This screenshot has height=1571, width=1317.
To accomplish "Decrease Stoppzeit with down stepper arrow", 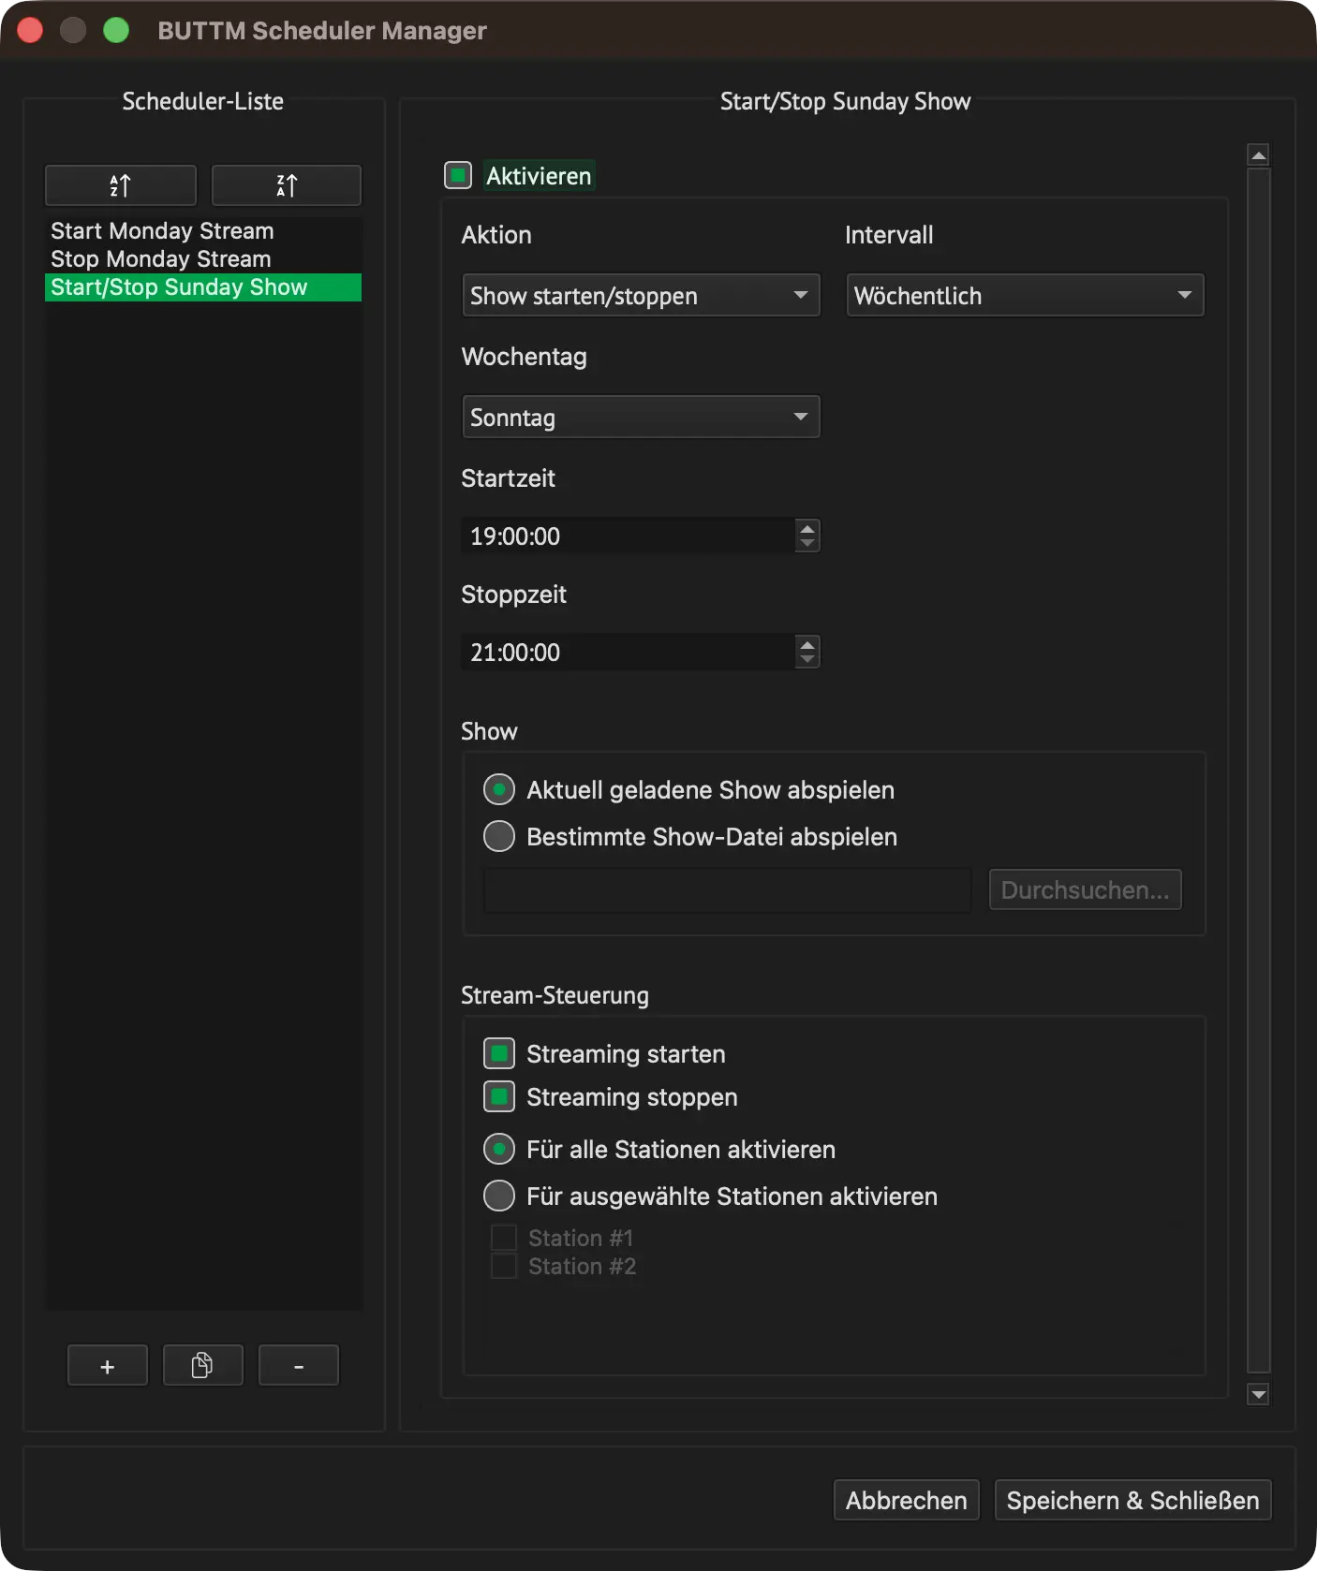I will pyautogui.click(x=807, y=660).
